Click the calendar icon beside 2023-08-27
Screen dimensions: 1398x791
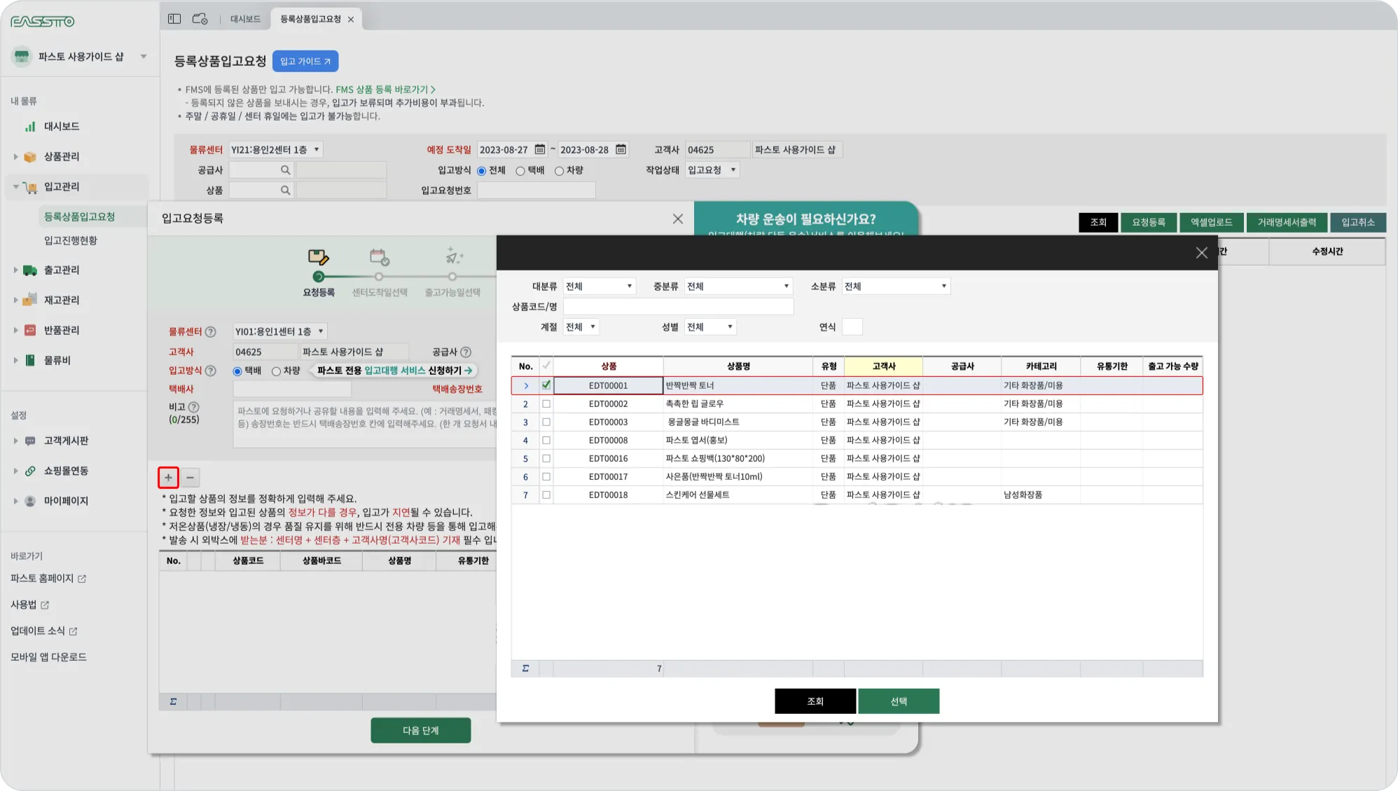[x=539, y=149]
